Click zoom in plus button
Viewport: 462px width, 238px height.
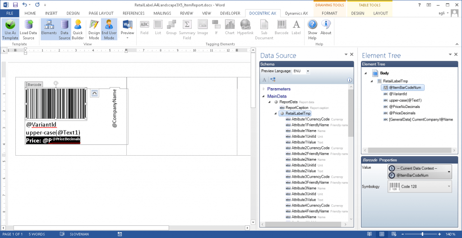tap(439, 234)
